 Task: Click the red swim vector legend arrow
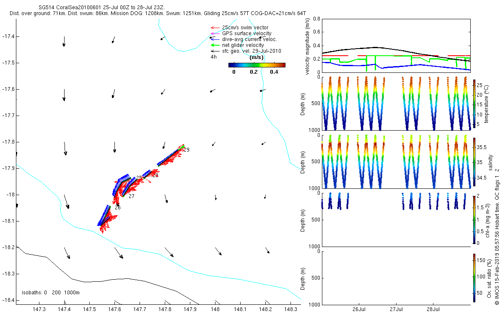click(215, 28)
